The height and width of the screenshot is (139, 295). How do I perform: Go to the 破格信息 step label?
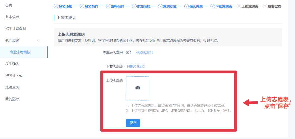[x=117, y=7]
